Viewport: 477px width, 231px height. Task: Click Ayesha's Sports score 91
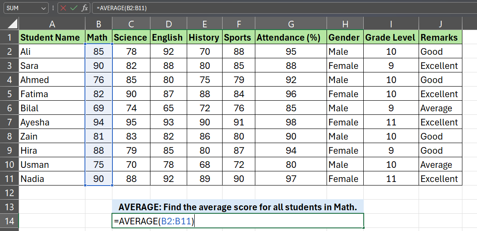(239, 122)
